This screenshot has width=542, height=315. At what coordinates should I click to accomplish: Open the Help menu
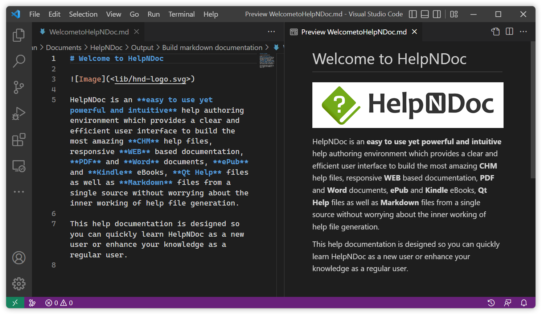[x=211, y=14]
